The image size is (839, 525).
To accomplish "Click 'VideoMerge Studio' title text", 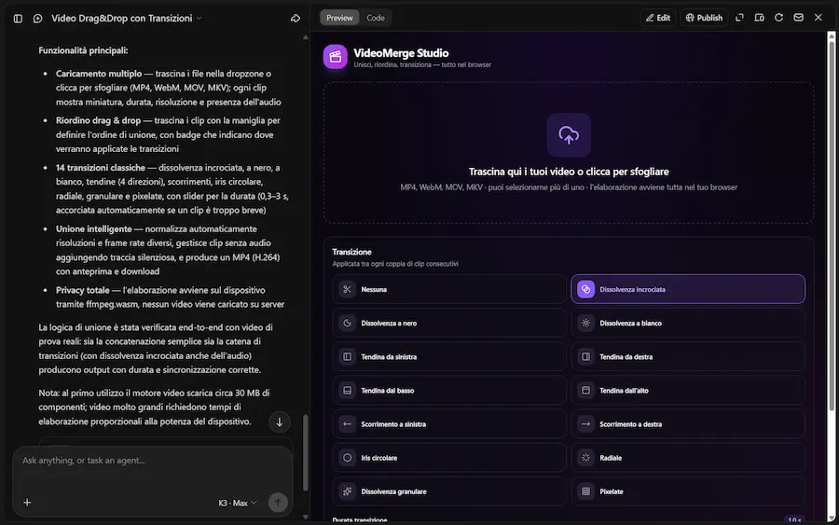I will coord(401,53).
